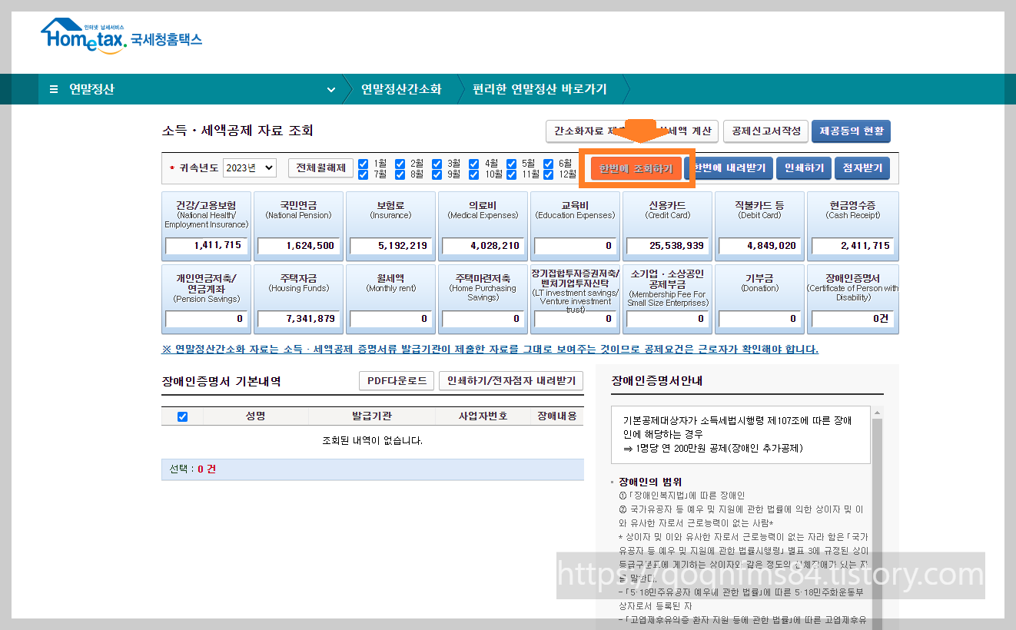Viewport: 1016px width, 630px height.
Task: Click the 조회된 내역이 없습니다 message
Action: coord(372,441)
